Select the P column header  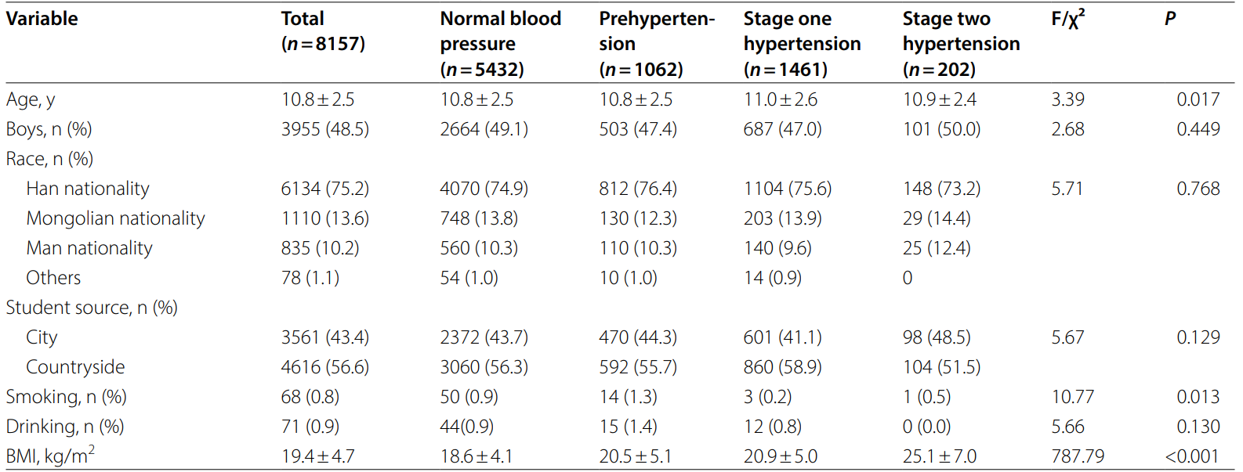tap(1169, 19)
